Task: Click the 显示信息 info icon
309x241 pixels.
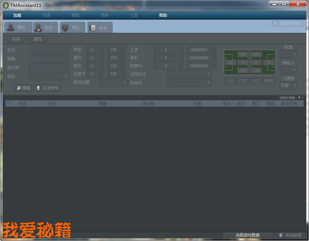Action: [281, 235]
